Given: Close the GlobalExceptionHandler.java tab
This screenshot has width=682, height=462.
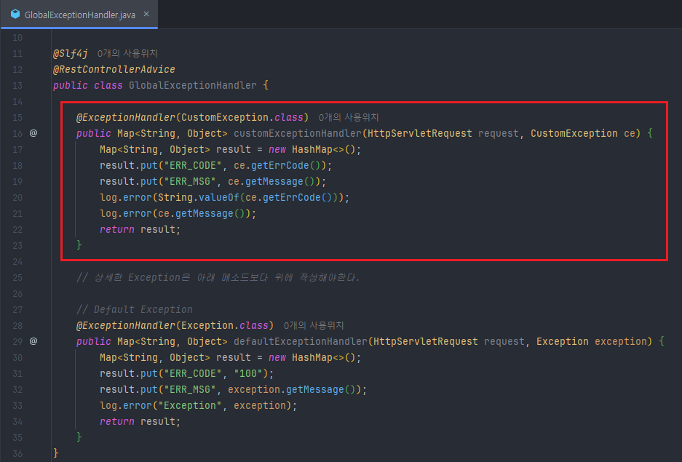Looking at the screenshot, I should [x=146, y=14].
